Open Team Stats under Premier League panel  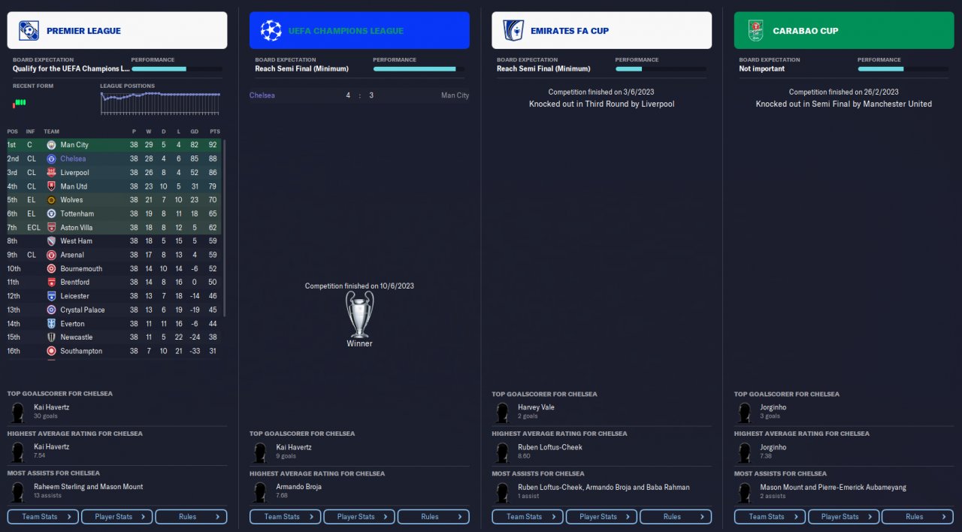[43, 517]
